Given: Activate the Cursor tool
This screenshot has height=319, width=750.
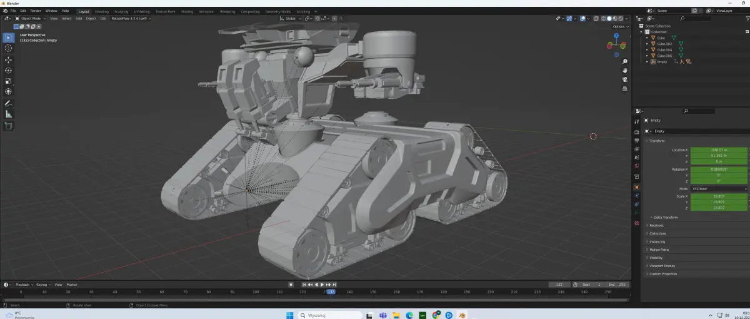Looking at the screenshot, I should click(8, 48).
